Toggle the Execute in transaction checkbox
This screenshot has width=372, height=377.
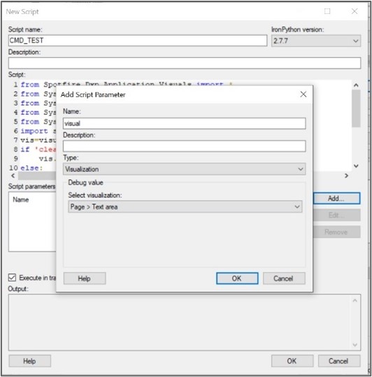[12, 278]
